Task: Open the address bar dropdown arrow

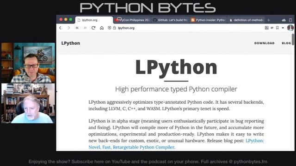Action: click(283, 28)
